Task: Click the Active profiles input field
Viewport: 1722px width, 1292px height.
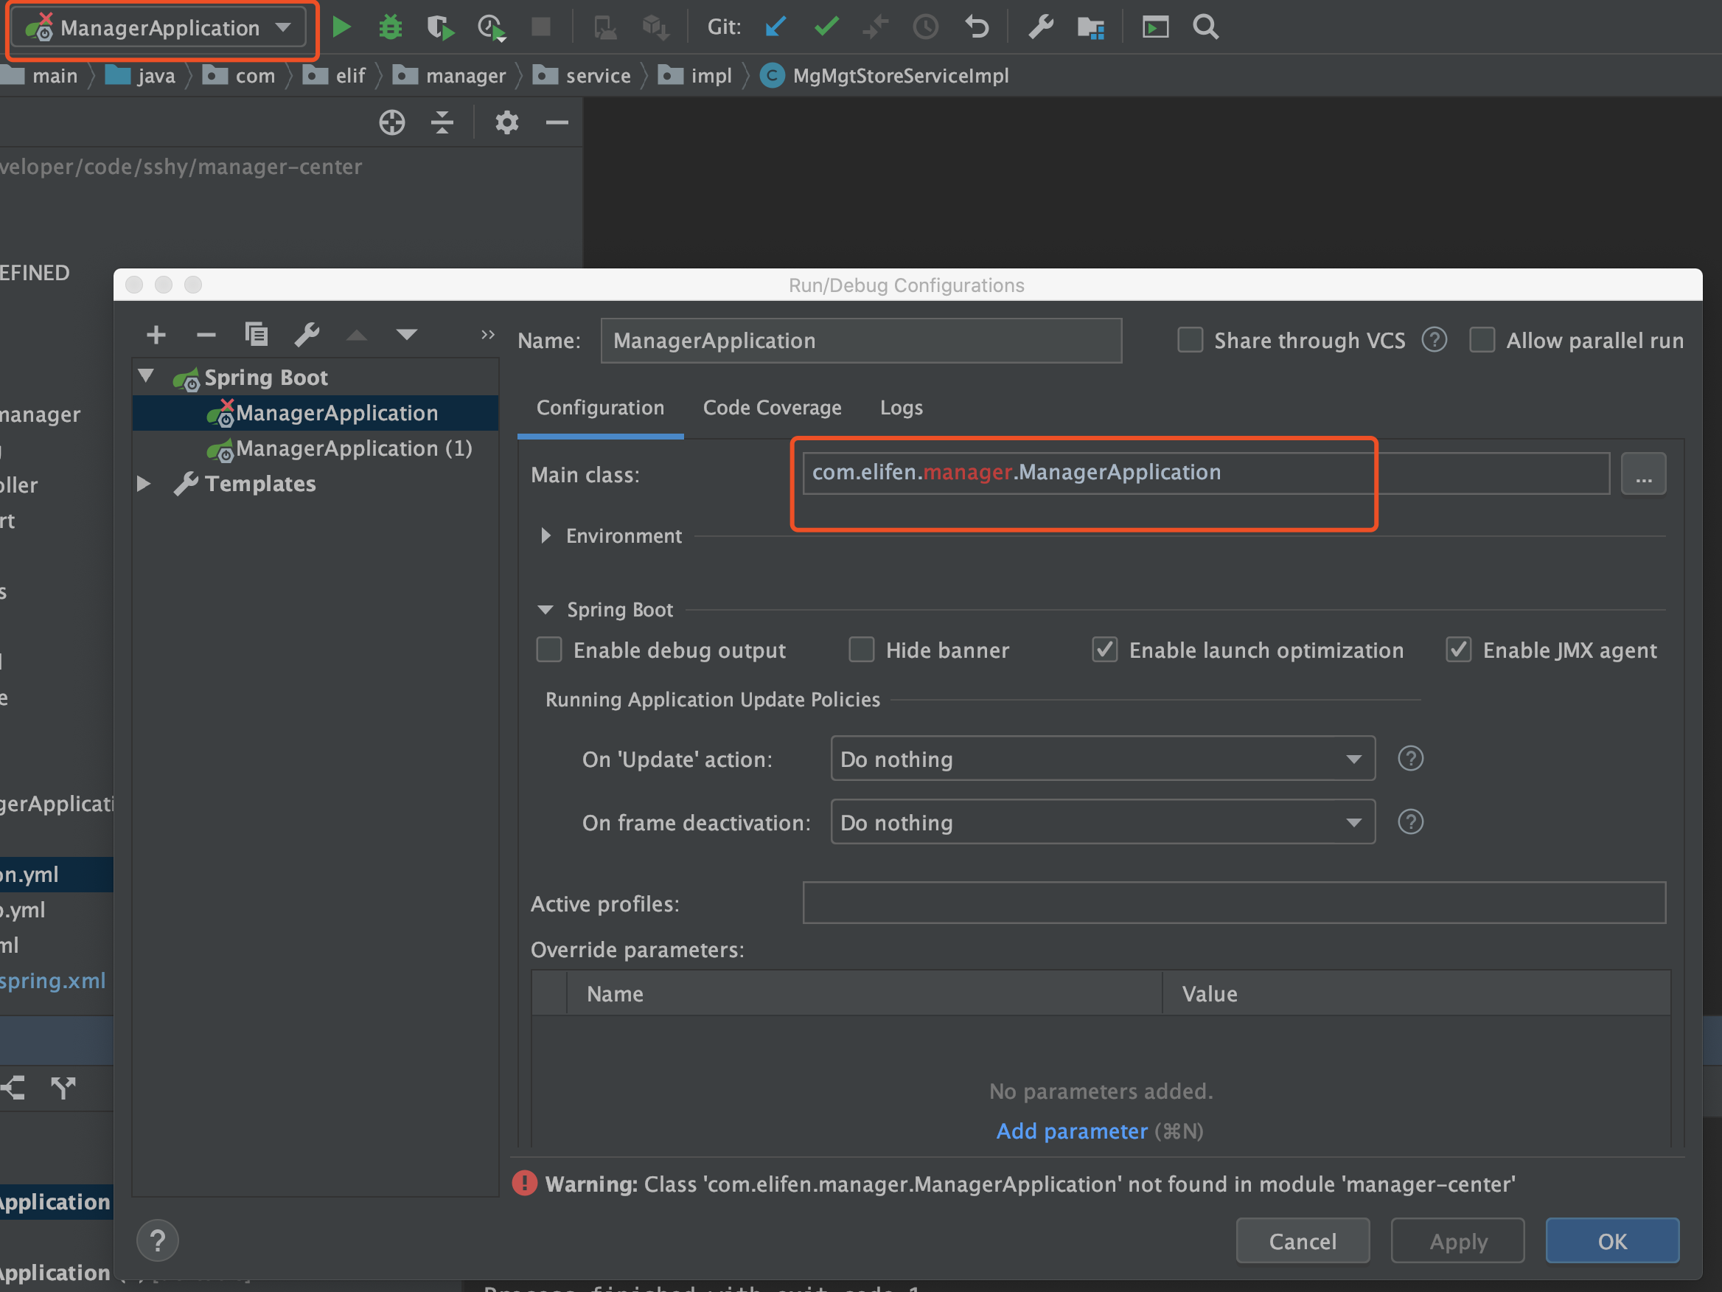Action: click(1235, 903)
